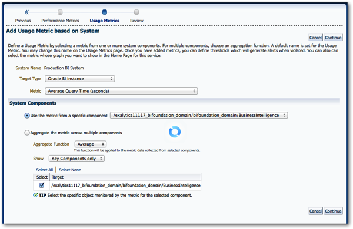The image size is (353, 229).
Task: Click the 'System Components' section heading
Action: point(33,103)
